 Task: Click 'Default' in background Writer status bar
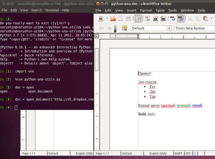[x=53, y=153]
